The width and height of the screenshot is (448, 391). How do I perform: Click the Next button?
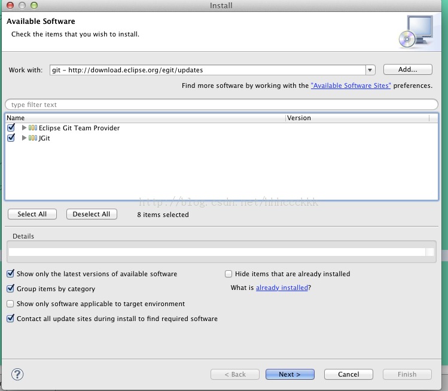tap(289, 374)
